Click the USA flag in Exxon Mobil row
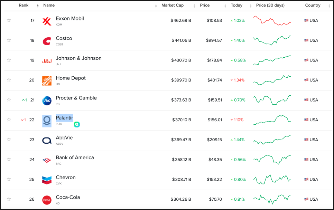 (306, 20)
